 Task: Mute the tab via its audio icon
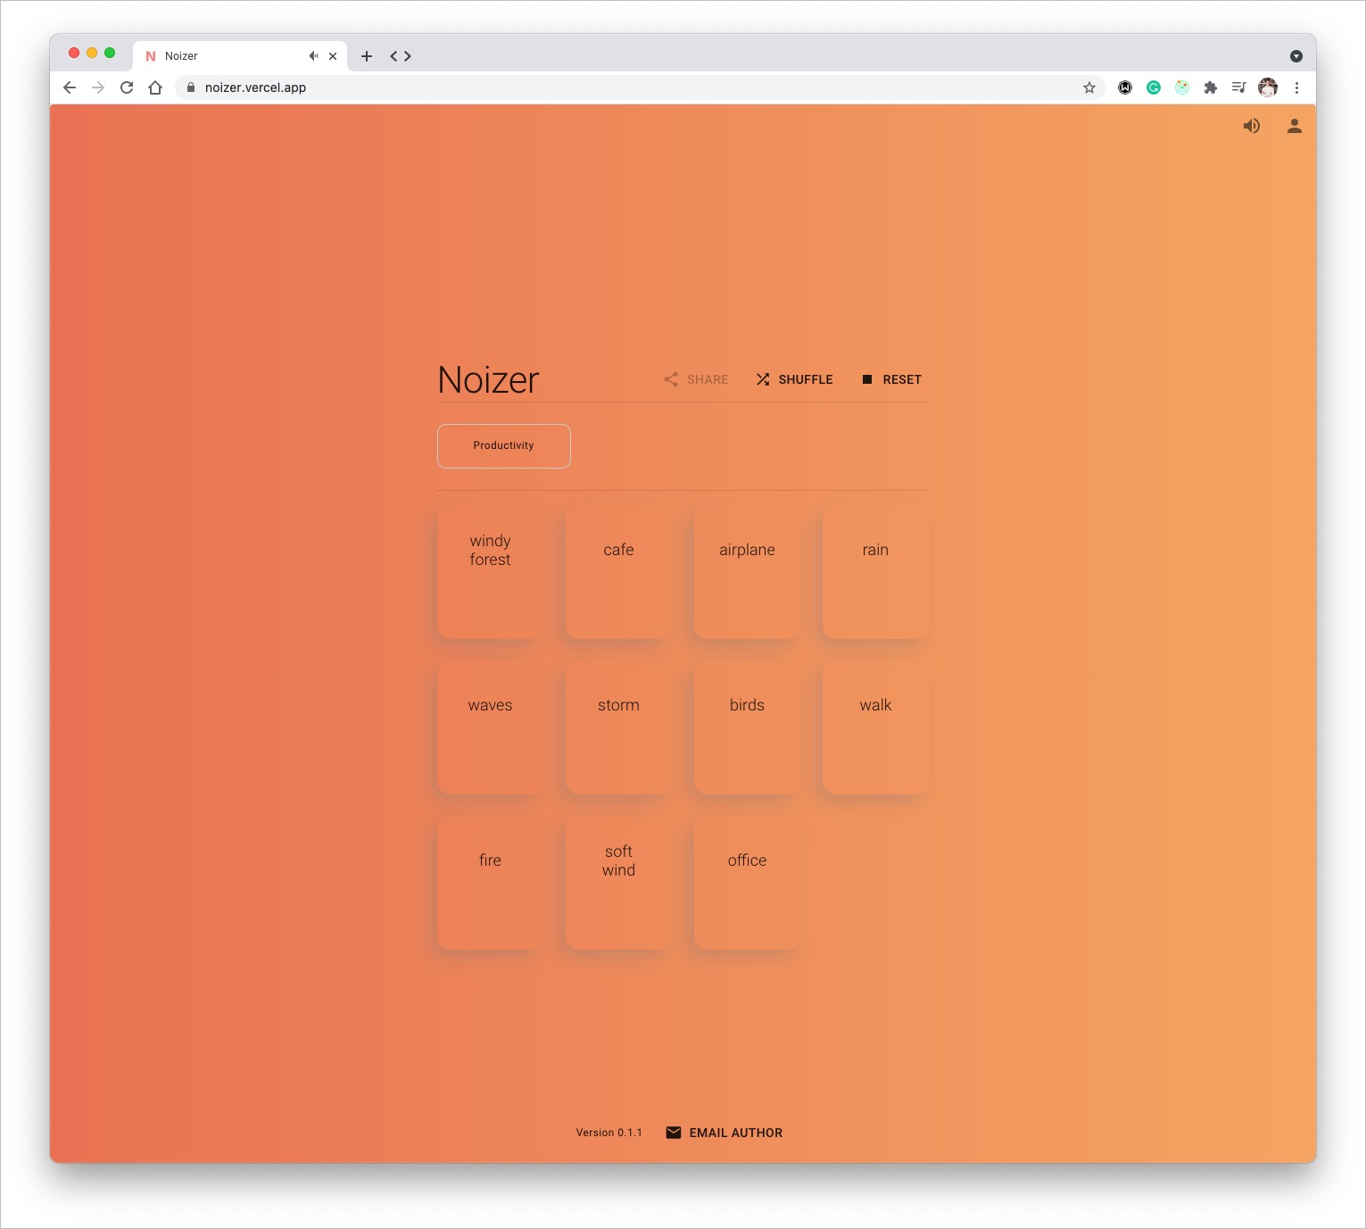(x=313, y=55)
